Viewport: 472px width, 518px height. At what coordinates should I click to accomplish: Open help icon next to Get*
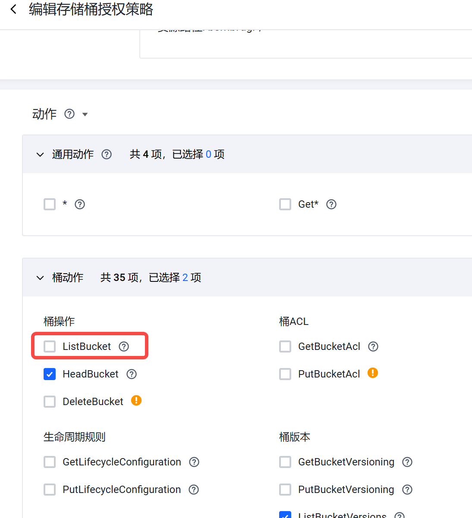(331, 204)
